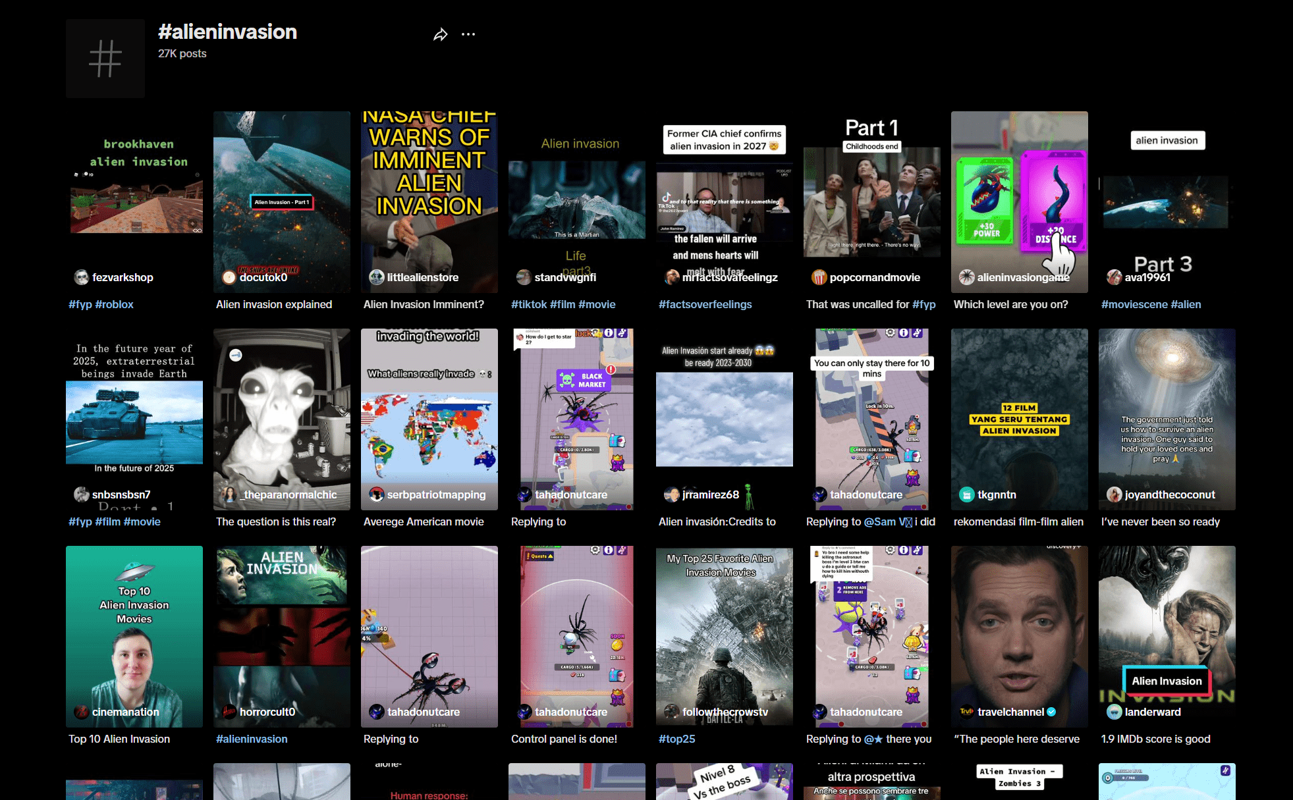1293x800 pixels.
Task: Click caption '1.9 IMDb score is good'
Action: point(1156,739)
